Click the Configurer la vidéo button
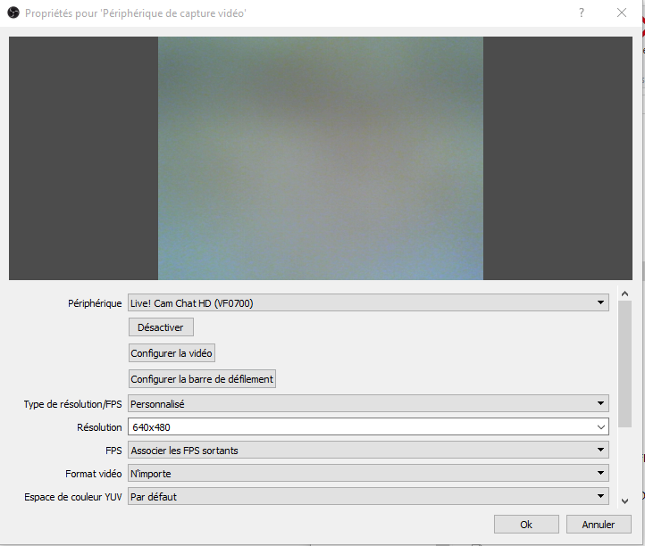The width and height of the screenshot is (645, 546). 172,353
